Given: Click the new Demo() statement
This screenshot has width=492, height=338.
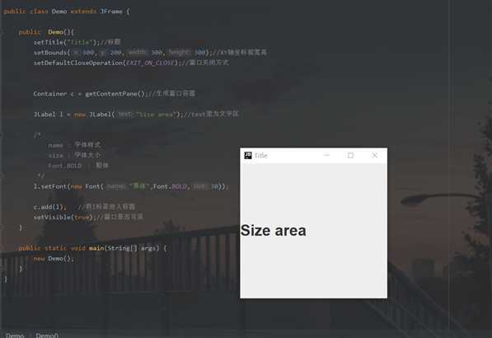Looking at the screenshot, I should click(x=54, y=259).
